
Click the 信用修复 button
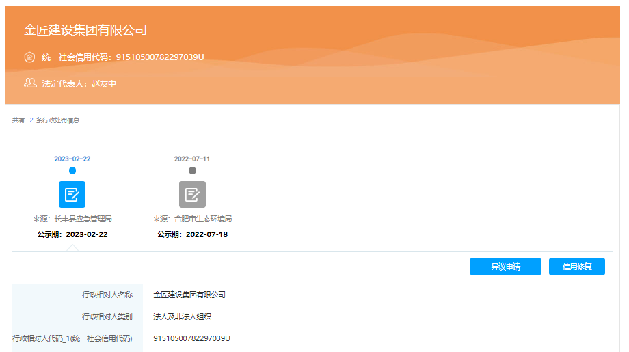[577, 267]
